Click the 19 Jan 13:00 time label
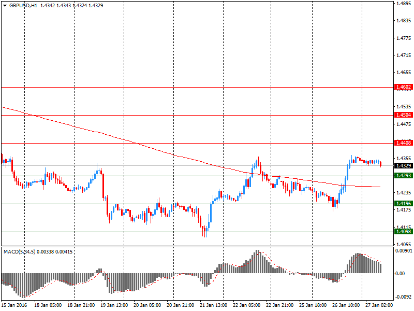This screenshot has height=311, width=414. 114,305
